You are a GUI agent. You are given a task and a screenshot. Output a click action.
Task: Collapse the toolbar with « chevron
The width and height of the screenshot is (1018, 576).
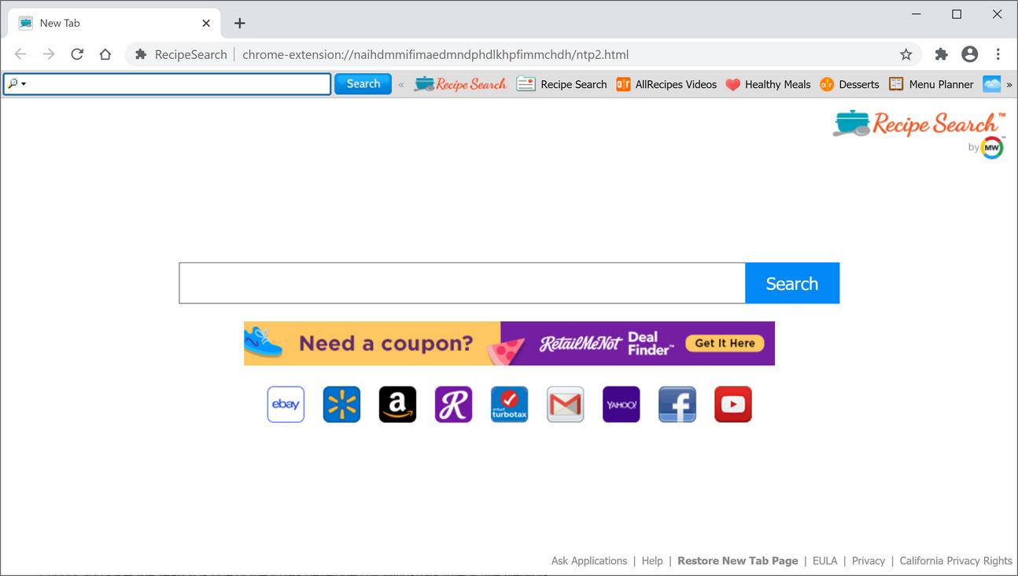[x=401, y=84]
